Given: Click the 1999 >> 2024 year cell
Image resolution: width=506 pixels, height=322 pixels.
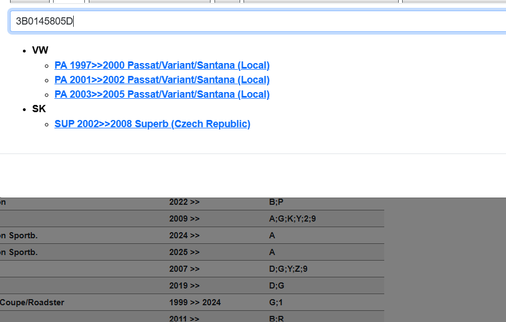Looking at the screenshot, I should click(x=195, y=302).
